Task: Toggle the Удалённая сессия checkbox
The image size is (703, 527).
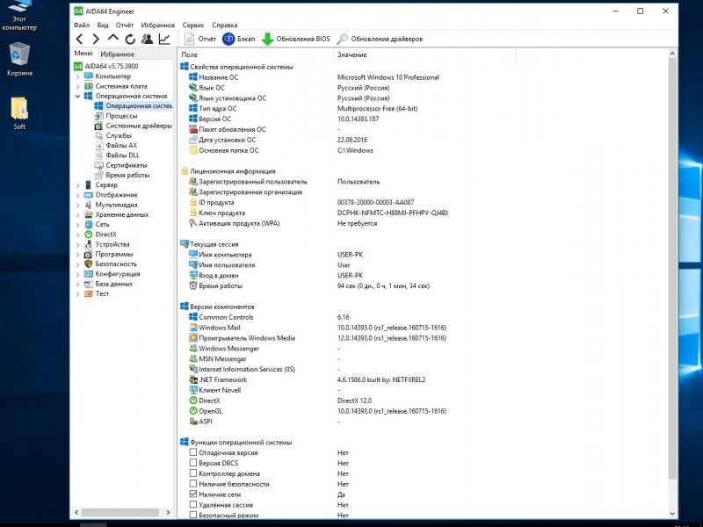Action: [193, 504]
